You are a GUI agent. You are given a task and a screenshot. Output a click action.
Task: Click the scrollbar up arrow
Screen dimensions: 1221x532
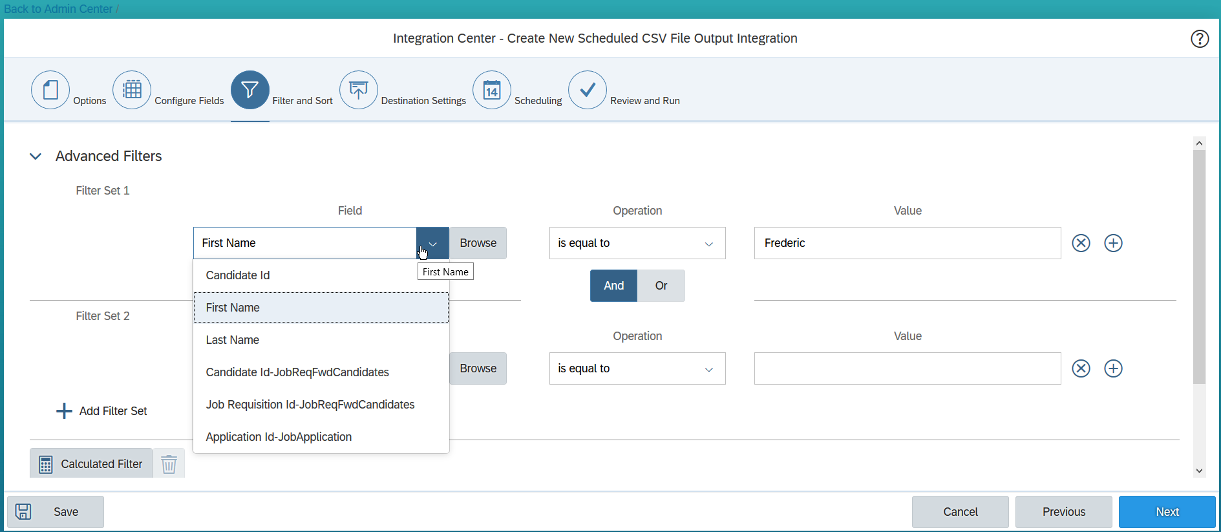[1200, 143]
